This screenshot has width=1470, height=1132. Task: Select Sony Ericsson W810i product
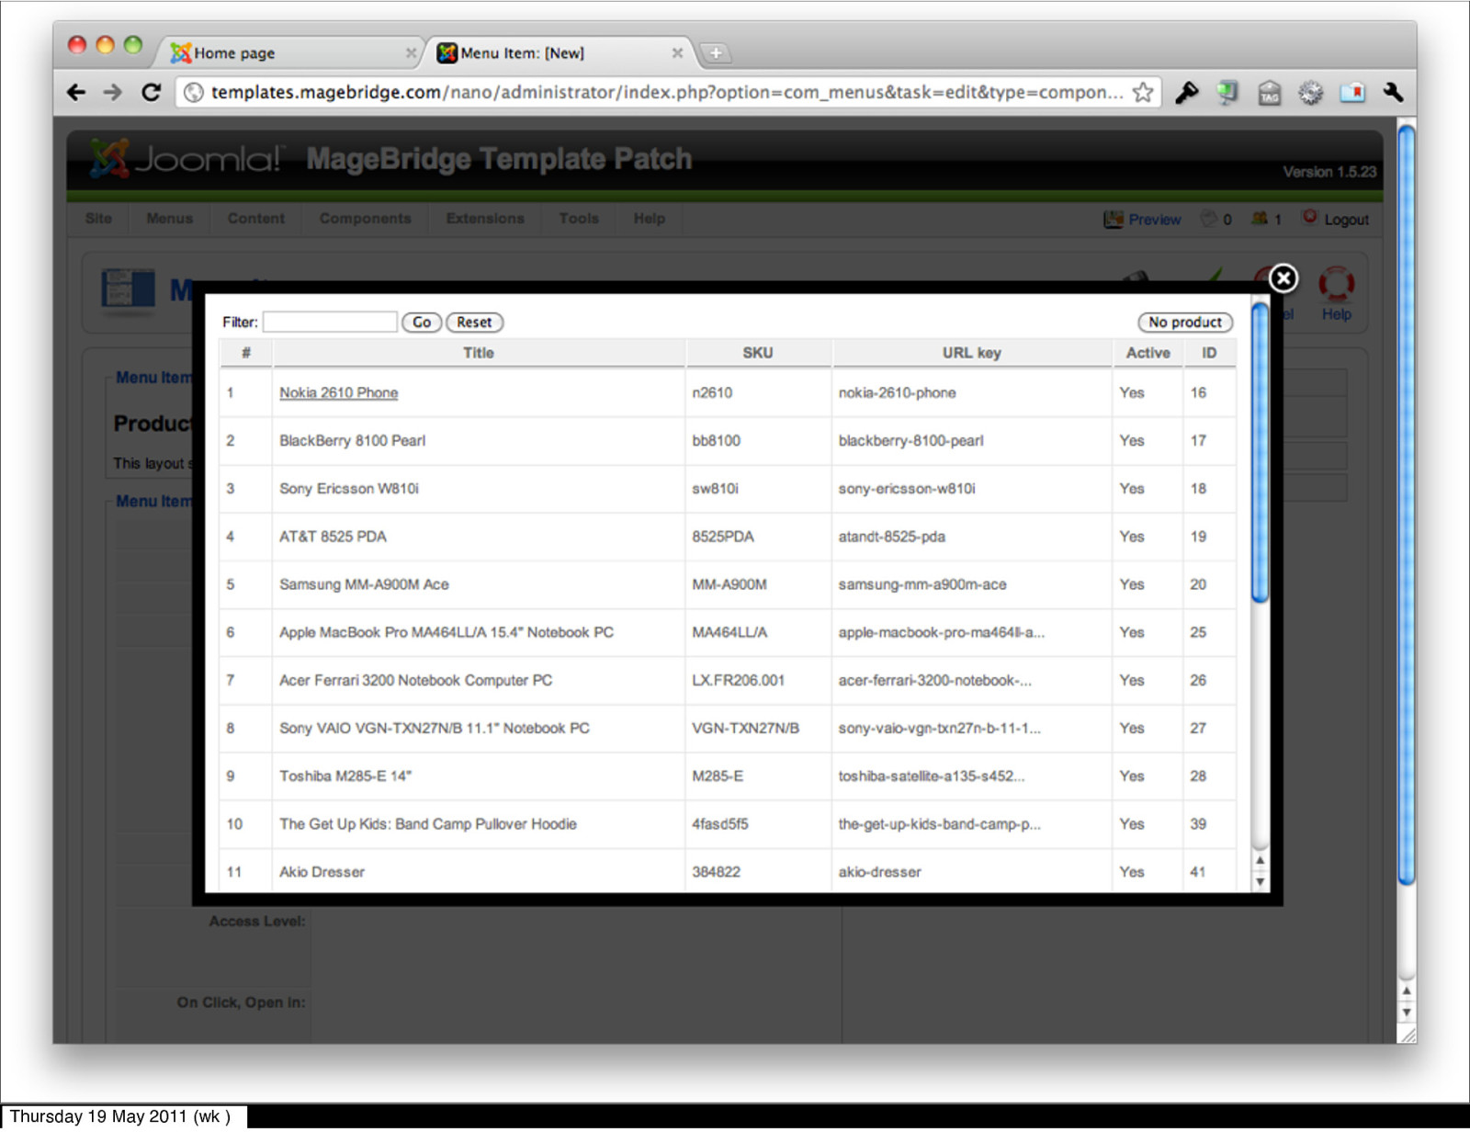tap(349, 488)
